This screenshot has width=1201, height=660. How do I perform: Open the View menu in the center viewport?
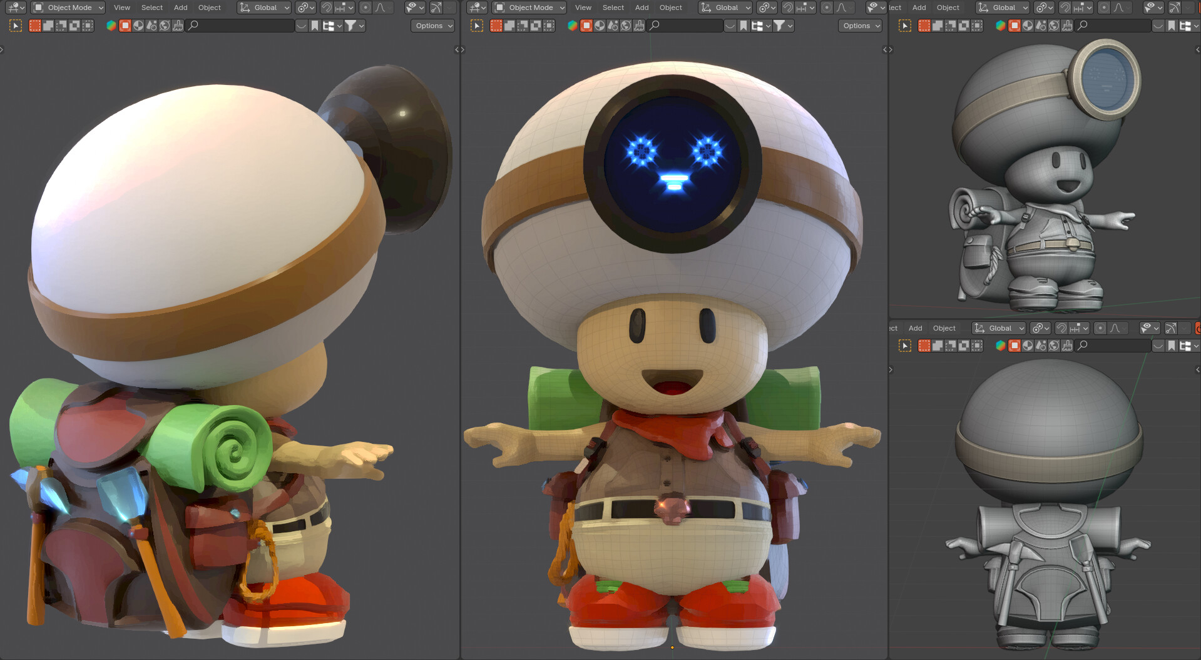tap(583, 7)
